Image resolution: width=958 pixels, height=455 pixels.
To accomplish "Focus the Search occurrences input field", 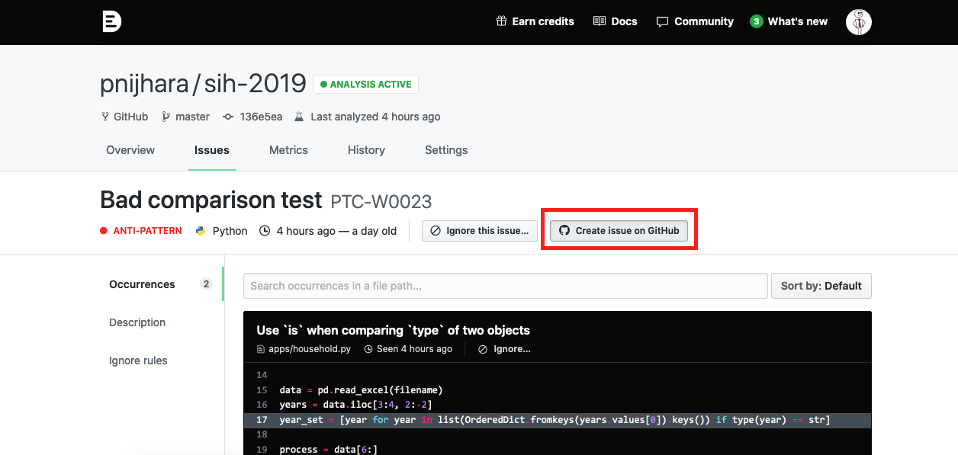I will [x=505, y=286].
